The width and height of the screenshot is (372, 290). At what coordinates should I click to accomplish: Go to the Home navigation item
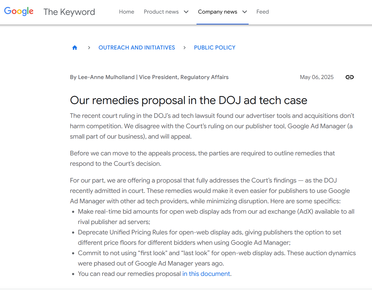127,12
